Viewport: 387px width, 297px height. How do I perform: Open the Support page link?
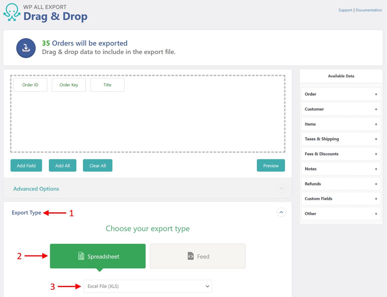coord(345,10)
